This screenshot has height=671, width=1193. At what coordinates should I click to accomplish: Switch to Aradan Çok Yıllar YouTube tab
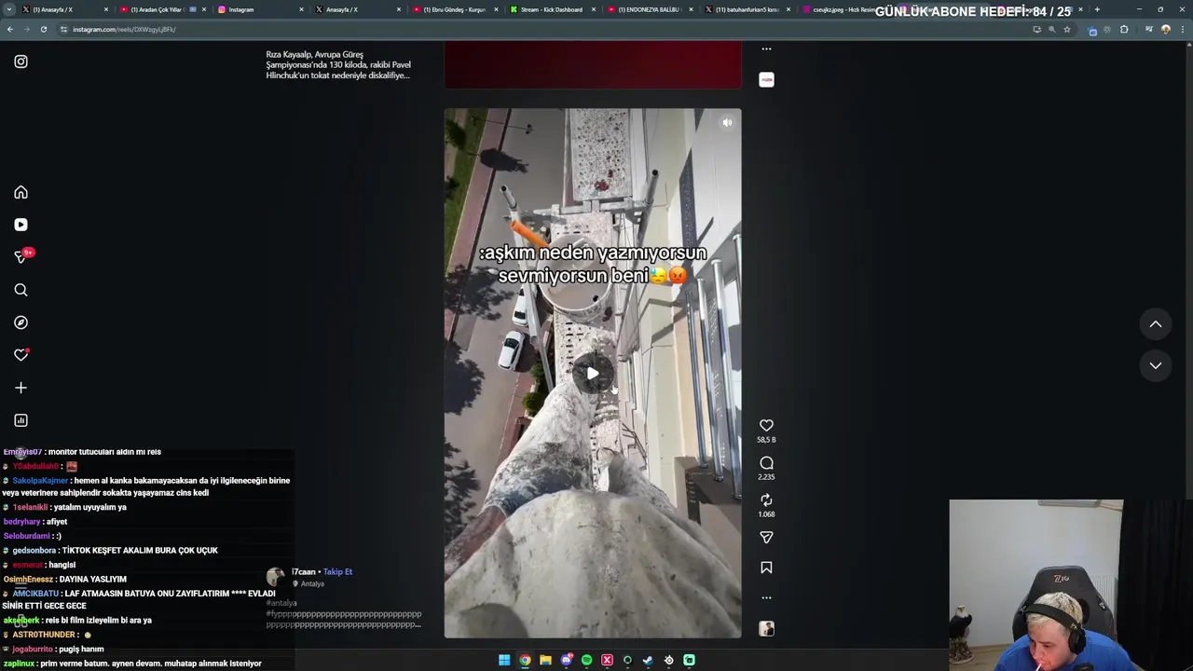160,9
